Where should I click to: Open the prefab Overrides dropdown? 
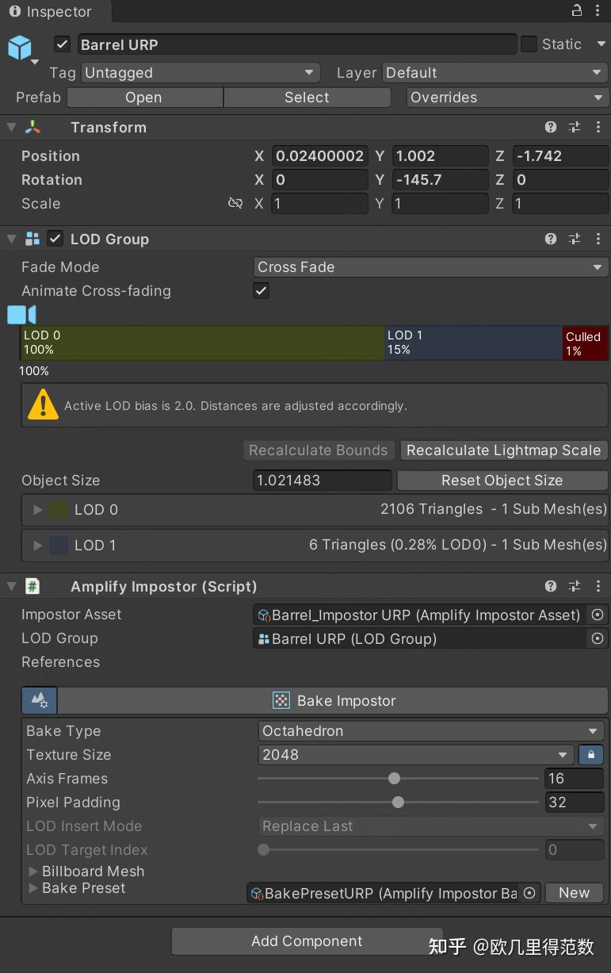coord(507,97)
